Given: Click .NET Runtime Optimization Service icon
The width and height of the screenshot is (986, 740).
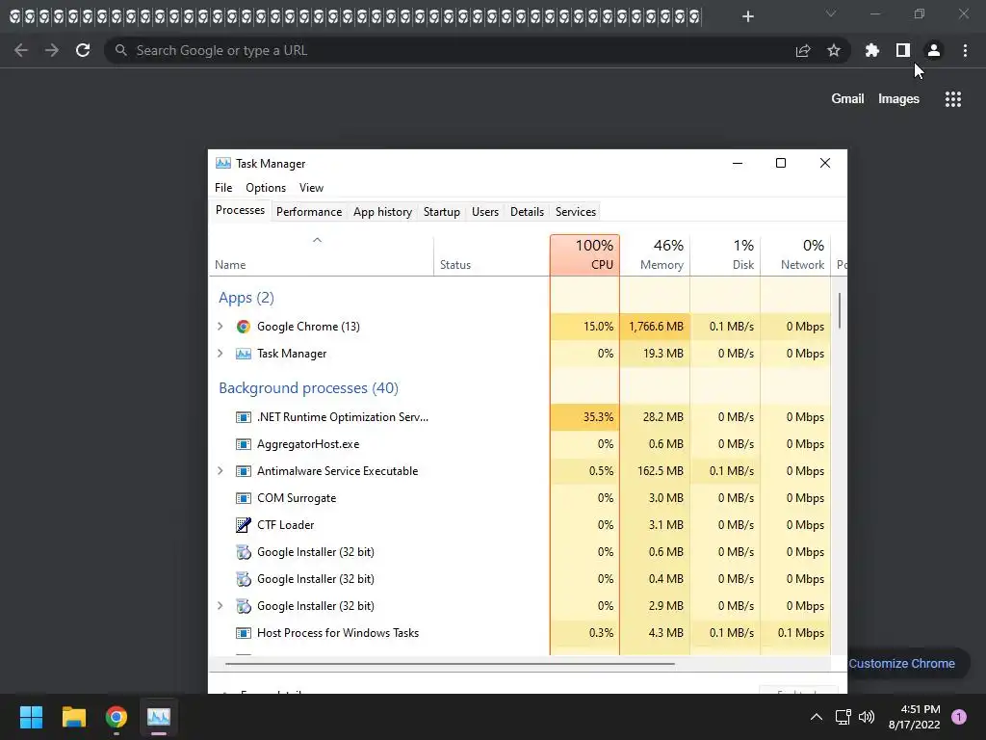Looking at the screenshot, I should [x=244, y=417].
